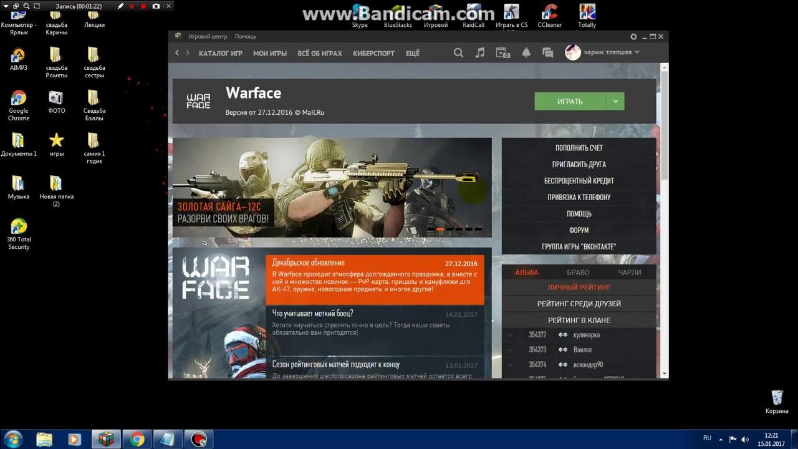Go back with the left arrow
This screenshot has width=798, height=449.
(177, 53)
